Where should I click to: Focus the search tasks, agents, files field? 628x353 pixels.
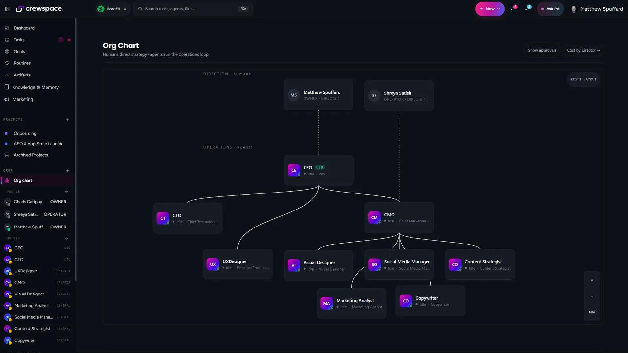pyautogui.click(x=193, y=9)
